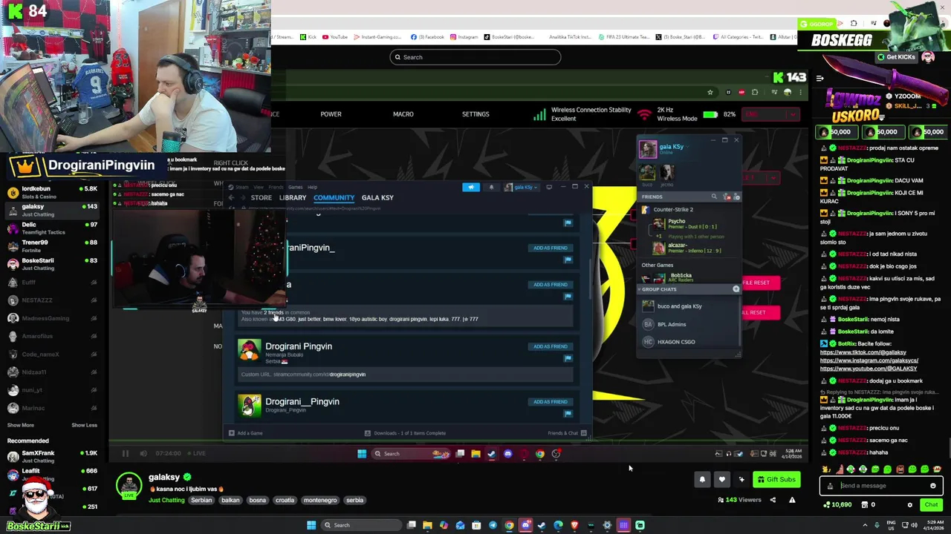Click Show More in followed list

(20, 425)
